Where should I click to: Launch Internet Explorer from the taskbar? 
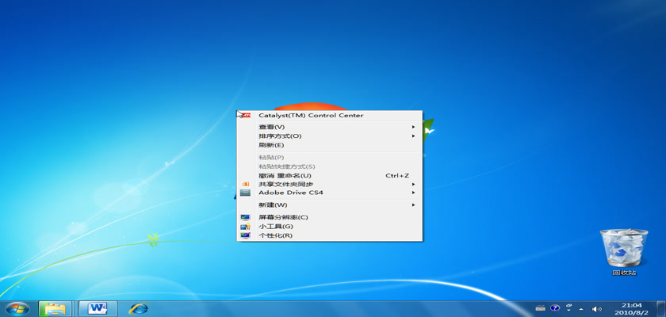coord(138,308)
